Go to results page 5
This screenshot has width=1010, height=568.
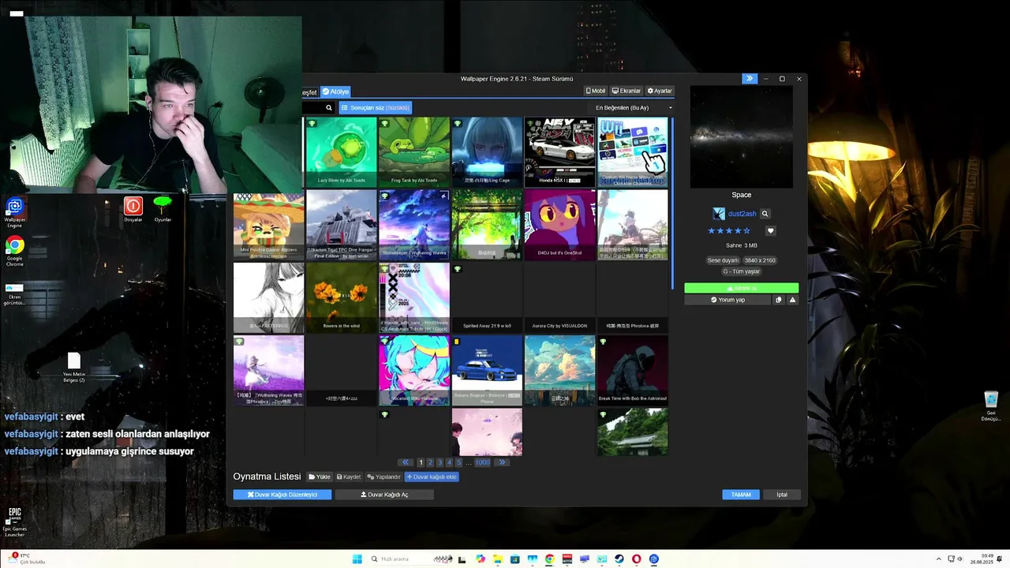(458, 462)
